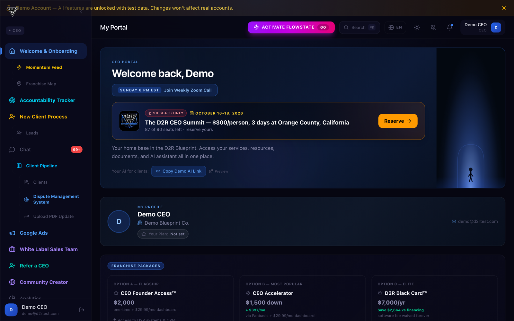Click Join Weekly Zoom Call
514x321 pixels.
[x=188, y=90]
